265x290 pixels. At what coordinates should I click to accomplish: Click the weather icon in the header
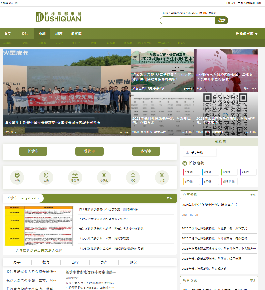pyautogui.click(x=204, y=13)
